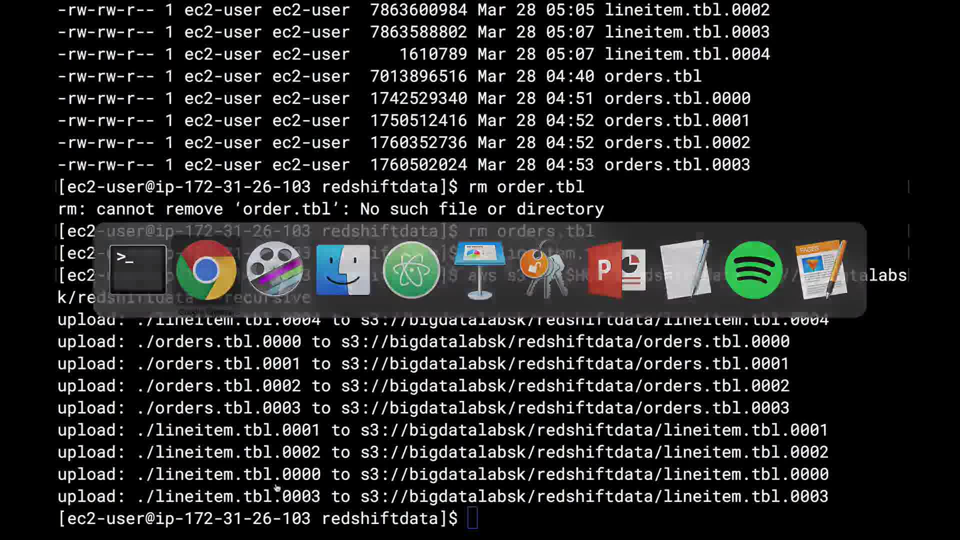This screenshot has width=960, height=540.
Task: Select Google Chrome in app switcher
Action: pyautogui.click(x=206, y=269)
